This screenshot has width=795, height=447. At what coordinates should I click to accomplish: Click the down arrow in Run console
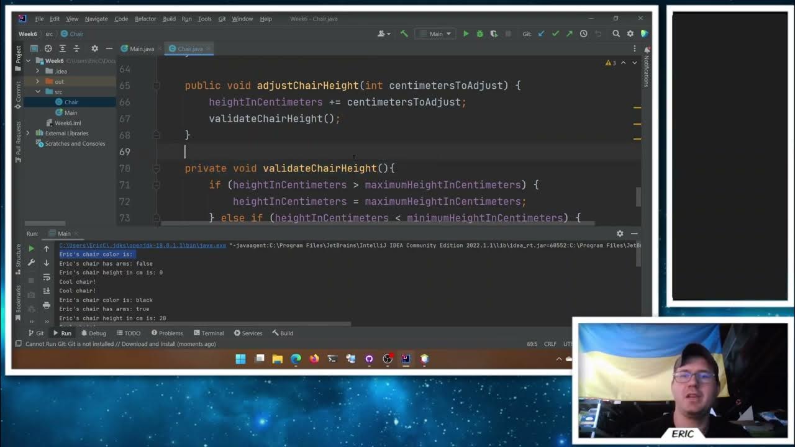[x=47, y=263]
